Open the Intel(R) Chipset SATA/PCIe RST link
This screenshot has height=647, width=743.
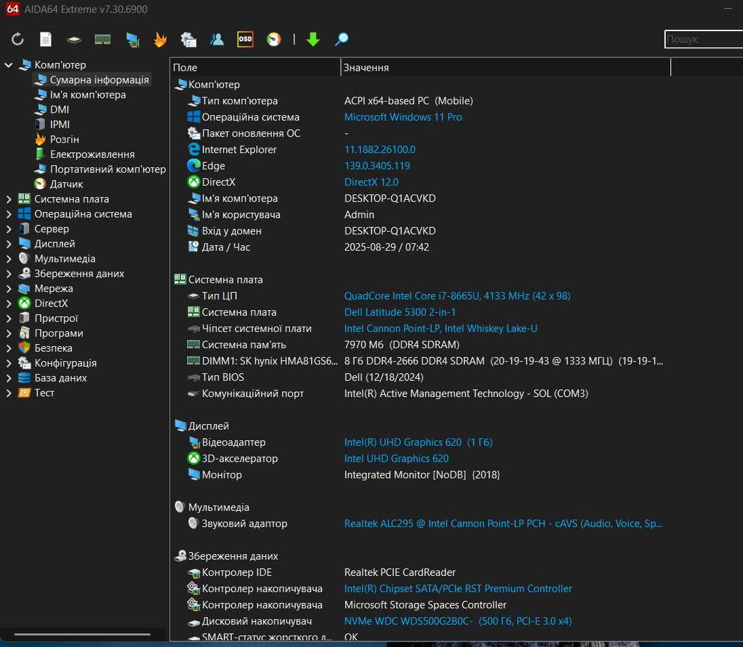point(458,588)
